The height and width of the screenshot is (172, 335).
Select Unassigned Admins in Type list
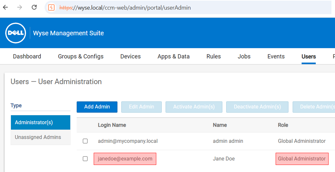(x=38, y=137)
